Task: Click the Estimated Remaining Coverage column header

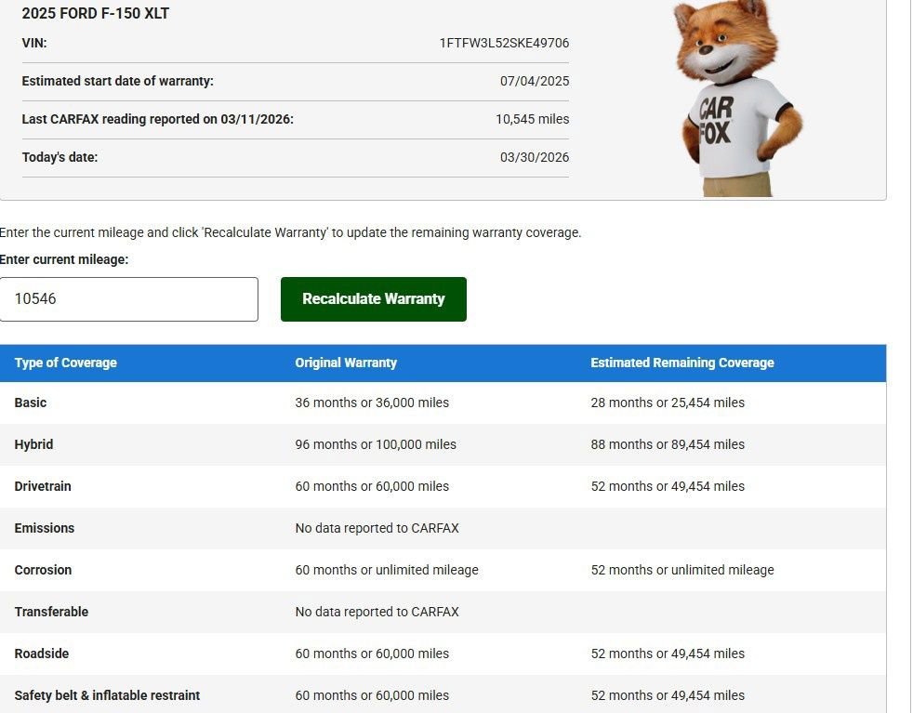Action: 681,363
